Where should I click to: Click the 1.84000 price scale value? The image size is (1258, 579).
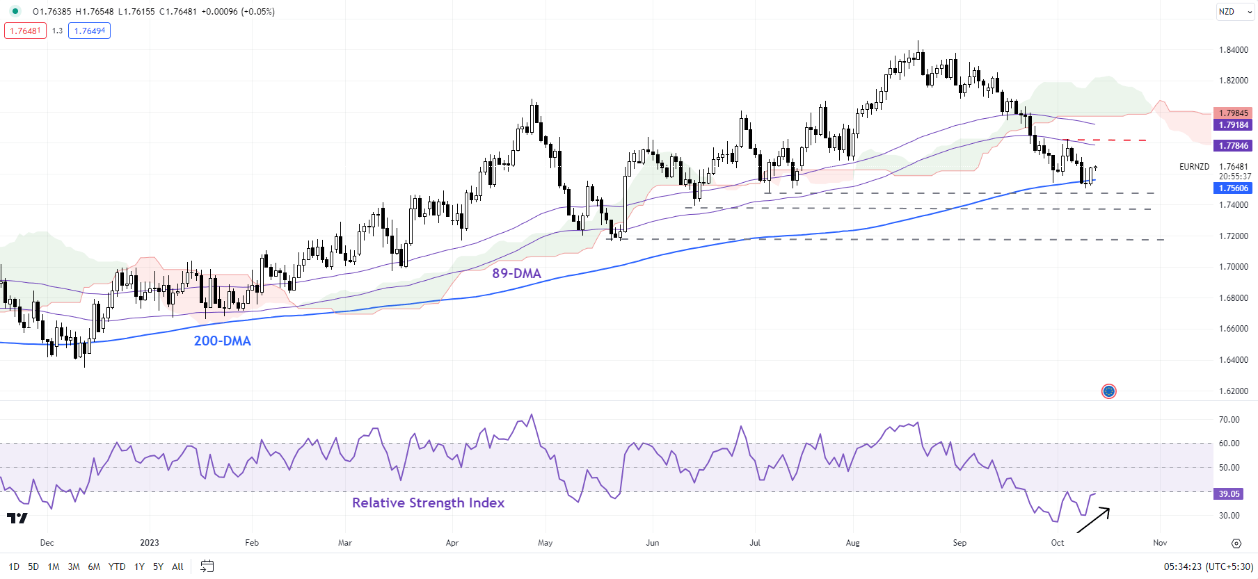[x=1234, y=50]
